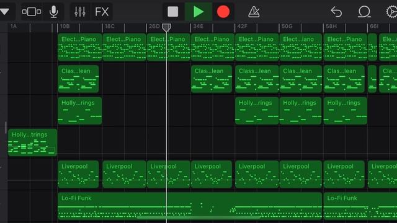Select Liverpool region starting at 10B
Viewport: 397px width, 223px height.
pyautogui.click(x=78, y=174)
